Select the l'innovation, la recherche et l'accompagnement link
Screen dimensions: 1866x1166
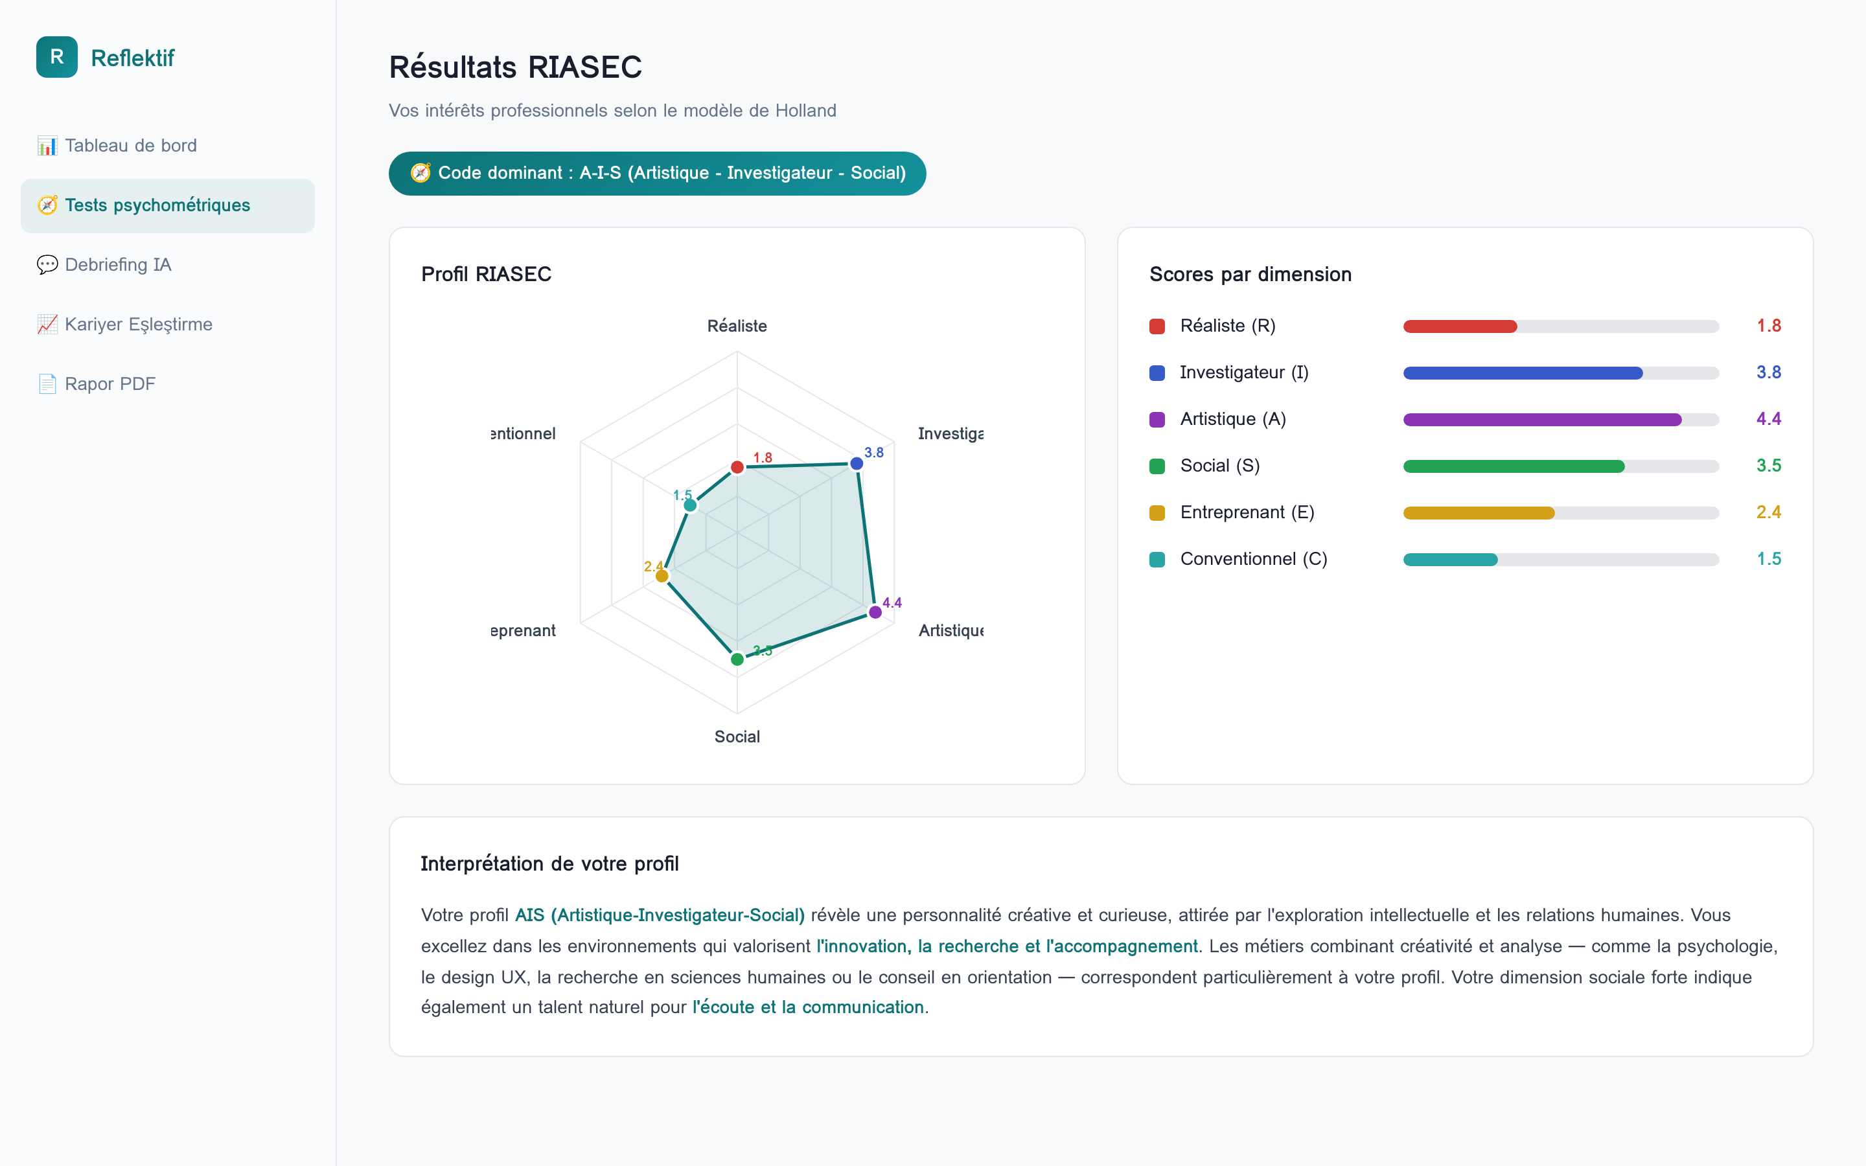click(x=1006, y=946)
